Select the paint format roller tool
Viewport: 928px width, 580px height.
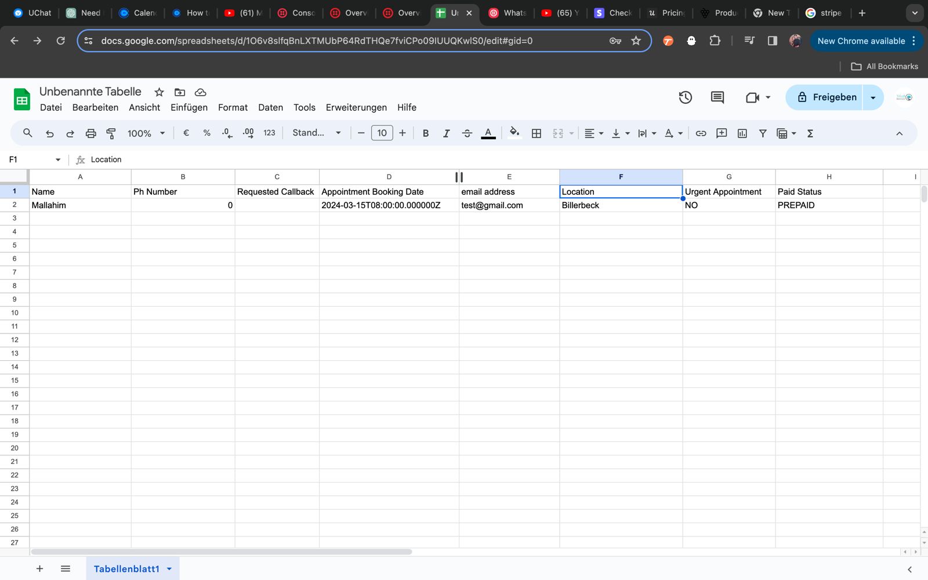[x=111, y=133]
